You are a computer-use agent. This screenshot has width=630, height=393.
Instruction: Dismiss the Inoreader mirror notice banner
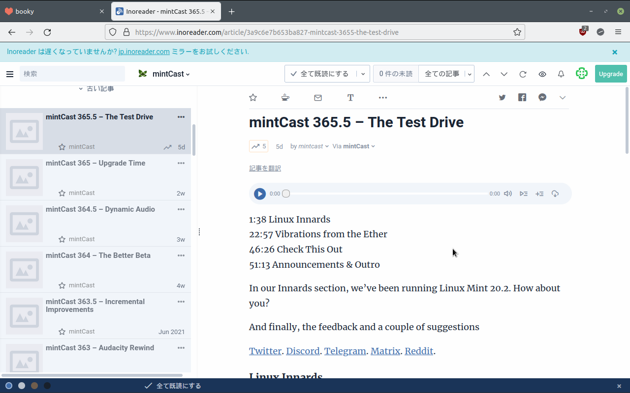point(615,52)
